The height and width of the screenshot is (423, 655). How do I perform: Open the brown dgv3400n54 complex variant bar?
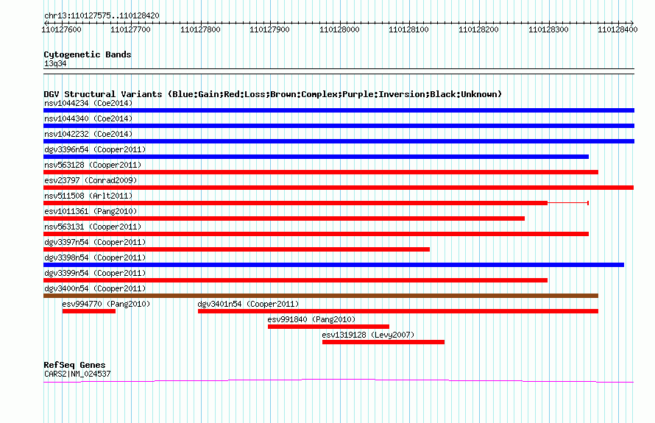tap(321, 296)
